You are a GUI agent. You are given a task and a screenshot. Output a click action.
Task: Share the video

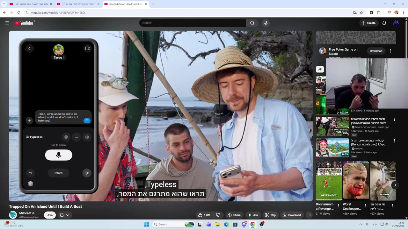pos(234,215)
